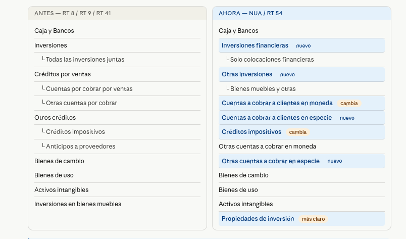Screen dimensions: 406x239
Task: Select the 'Propiedades de inversión' row
Action: 258,219
